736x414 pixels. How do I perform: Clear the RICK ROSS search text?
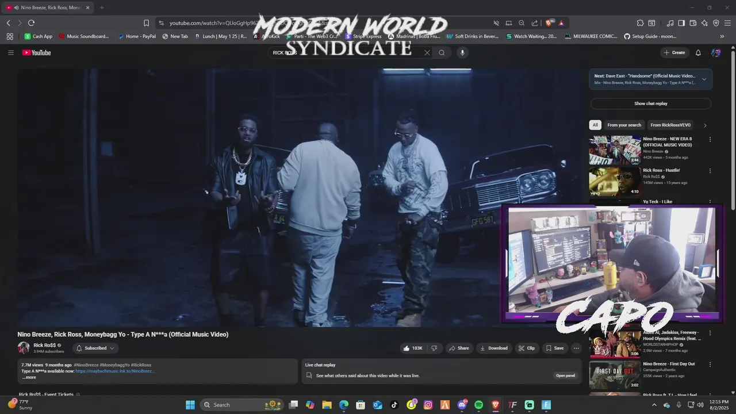coord(427,52)
